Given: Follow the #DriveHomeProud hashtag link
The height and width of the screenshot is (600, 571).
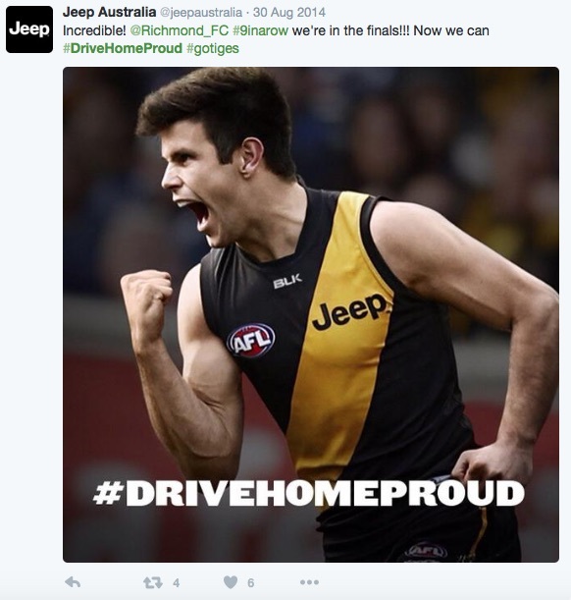Looking at the screenshot, I should tap(123, 48).
